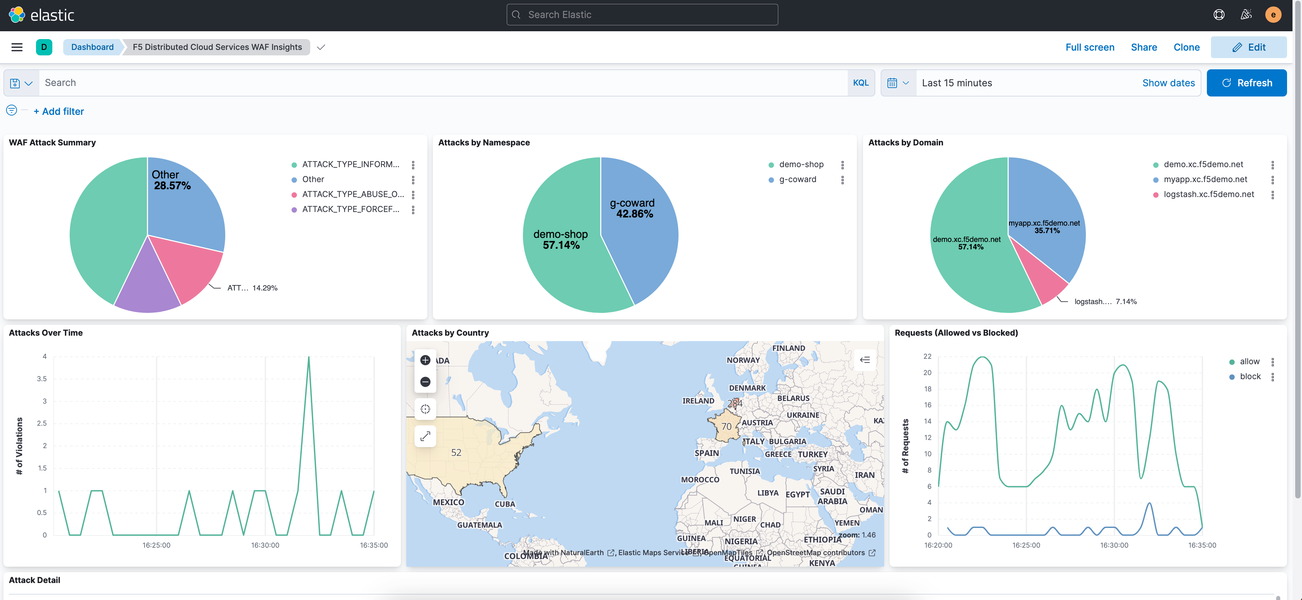Screen dimensions: 1302x600
Task: Open options for demo-shop legend item
Action: pos(842,165)
